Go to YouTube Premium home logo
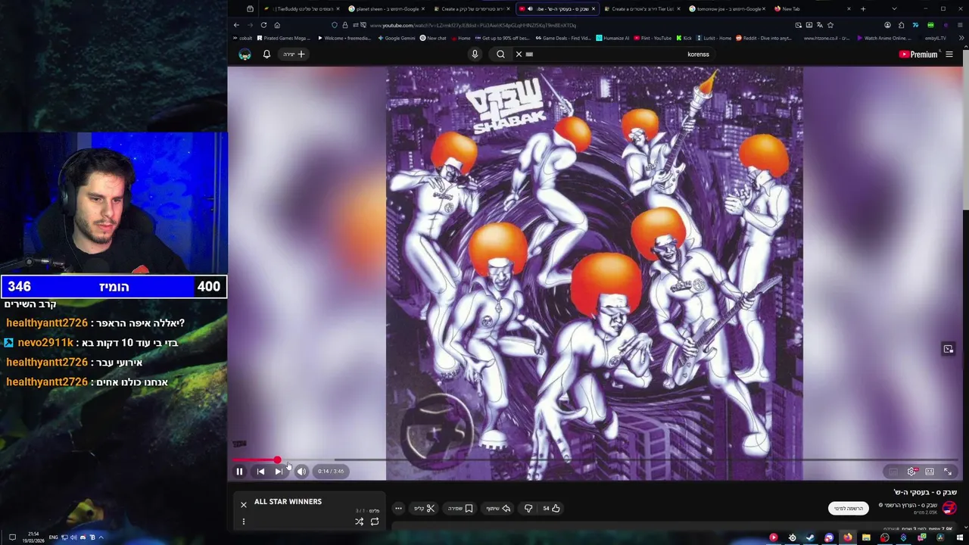This screenshot has height=545, width=969. 918,54
